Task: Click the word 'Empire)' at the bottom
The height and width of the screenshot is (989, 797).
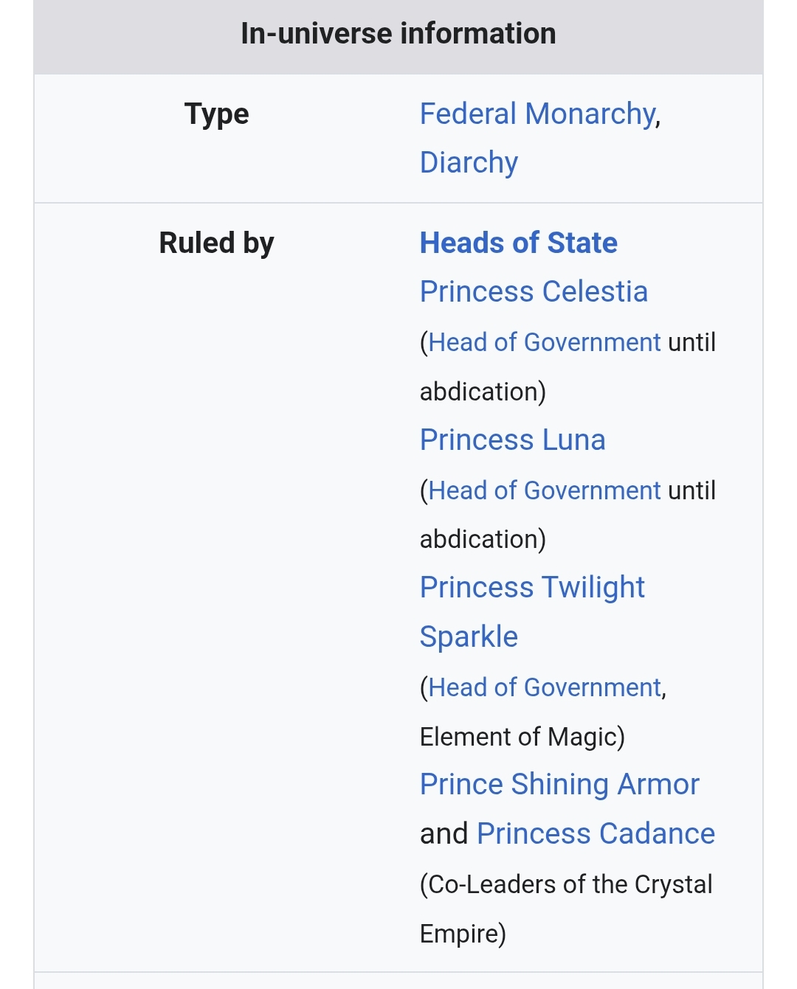Action: coord(463,934)
